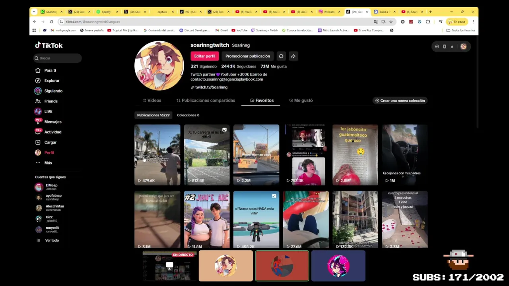The image size is (509, 286).
Task: Open Soarinng - Twitch bookmark
Action: click(264, 30)
